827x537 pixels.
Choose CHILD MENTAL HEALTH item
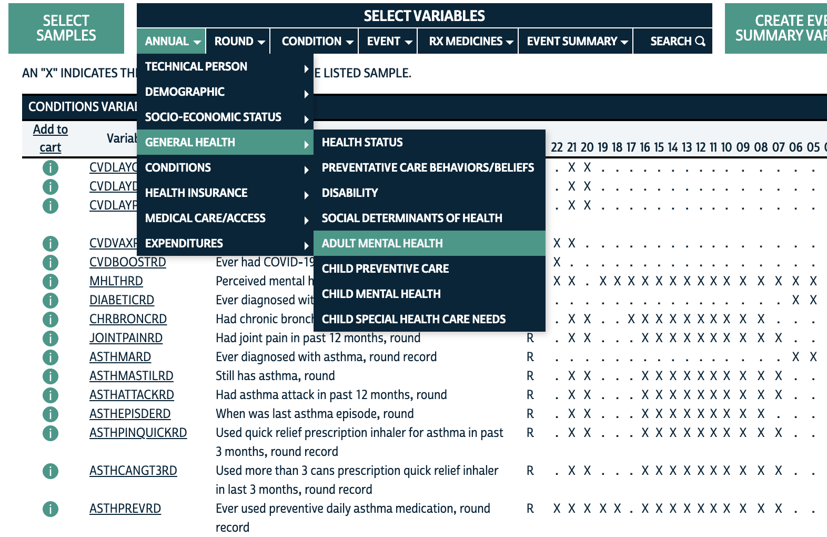429,294
